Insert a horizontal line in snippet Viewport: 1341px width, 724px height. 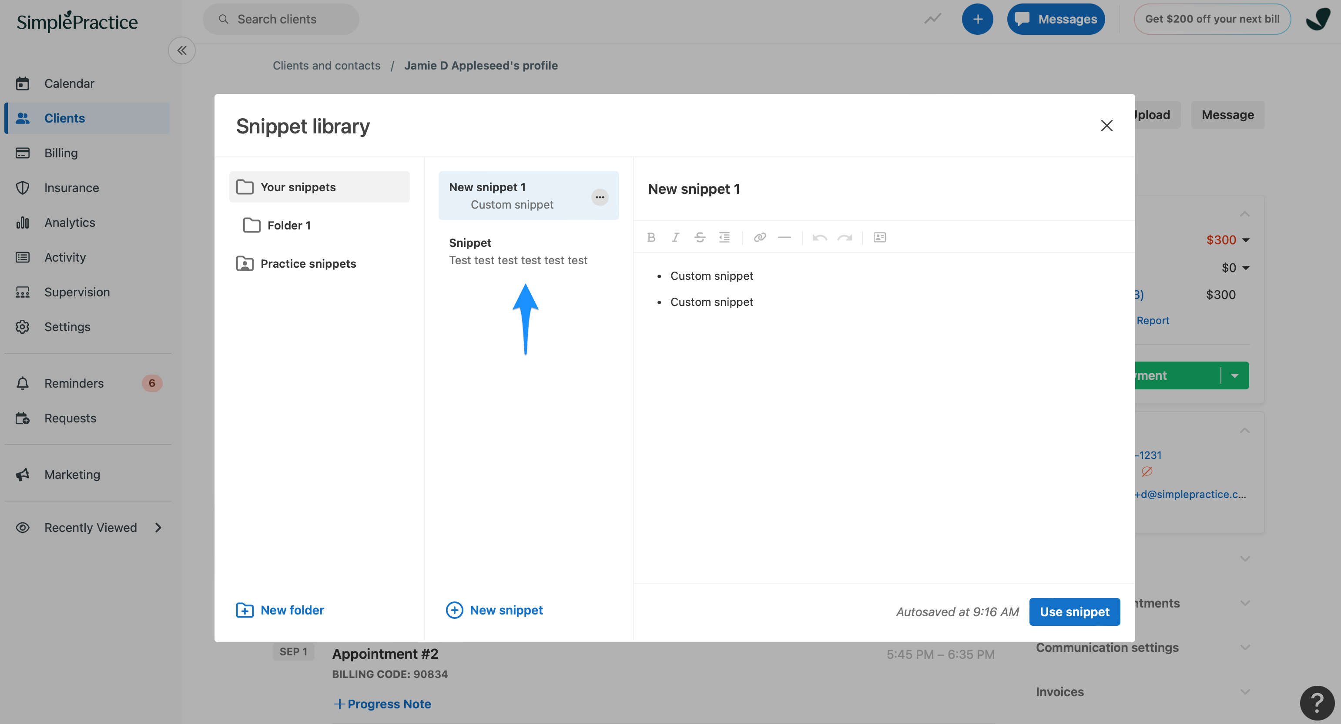tap(784, 237)
